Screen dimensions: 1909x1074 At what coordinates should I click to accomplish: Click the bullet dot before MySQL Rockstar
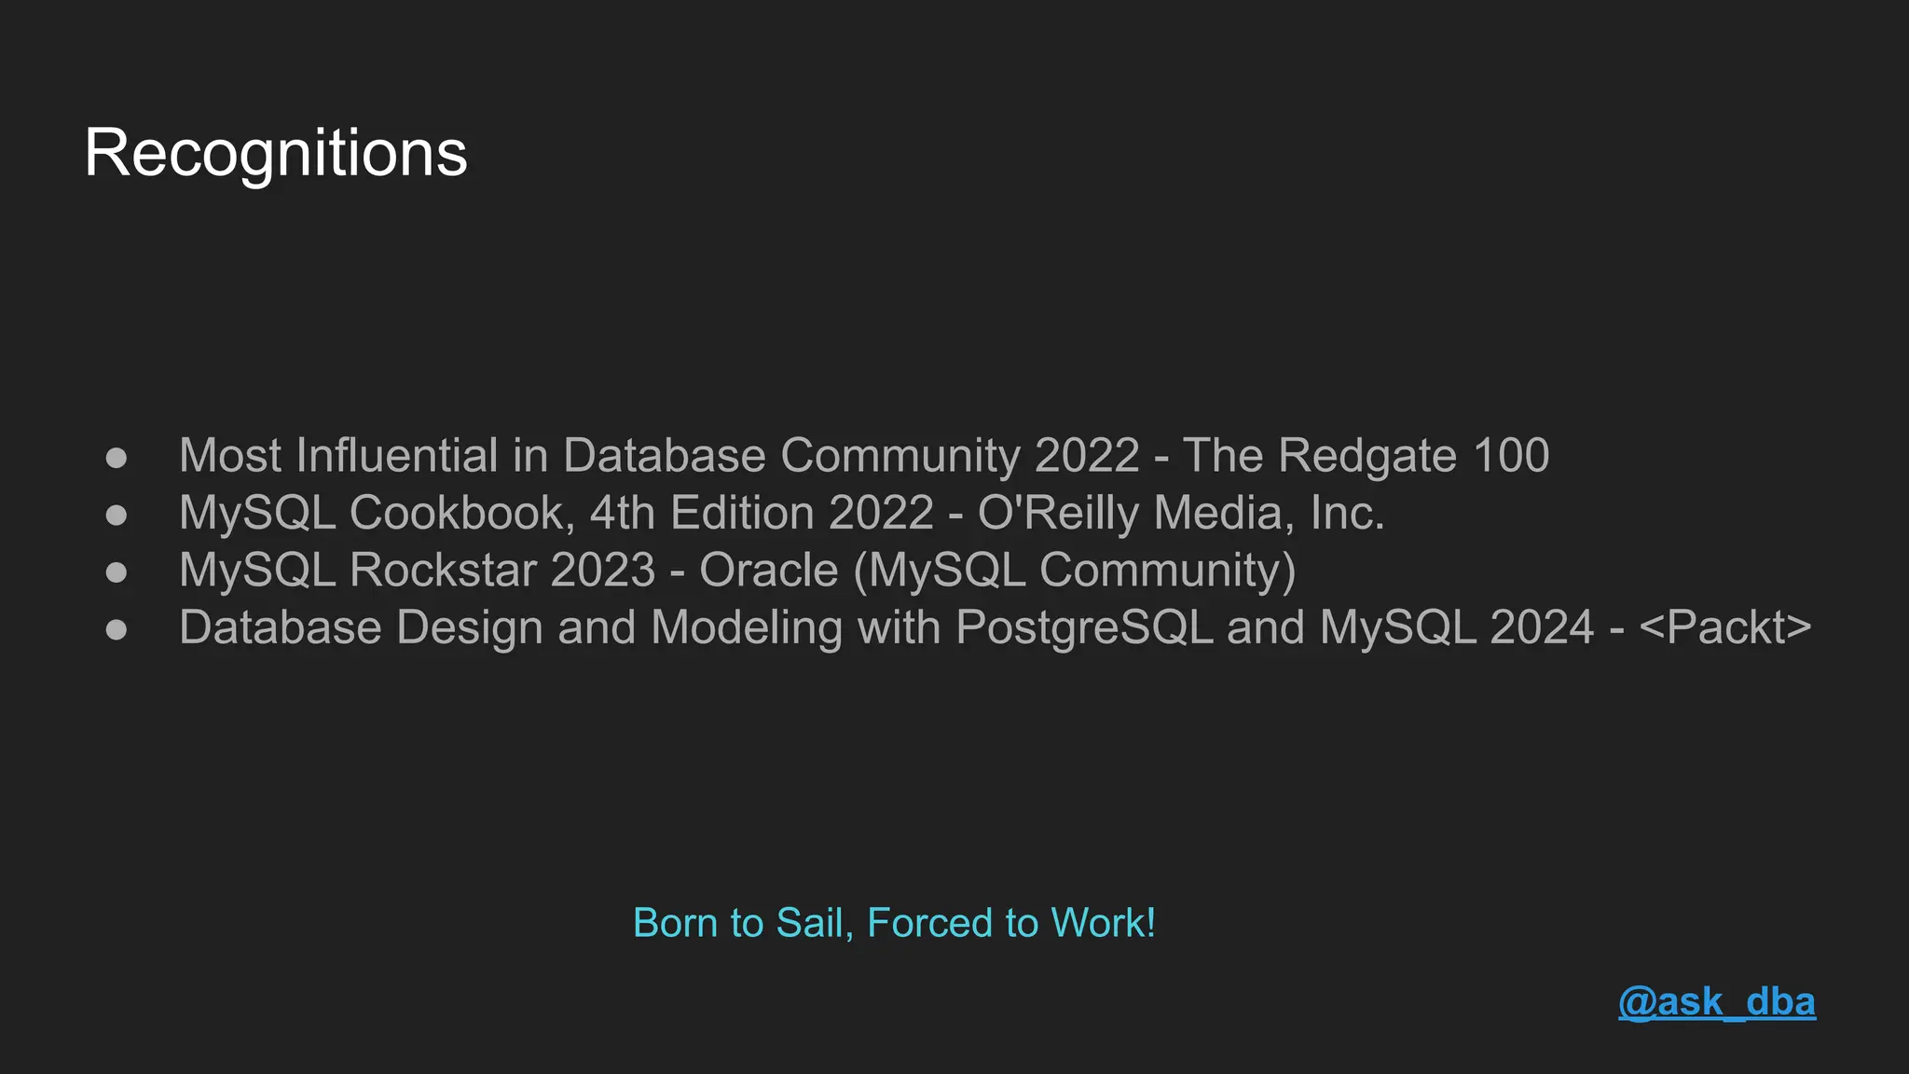pos(117,571)
